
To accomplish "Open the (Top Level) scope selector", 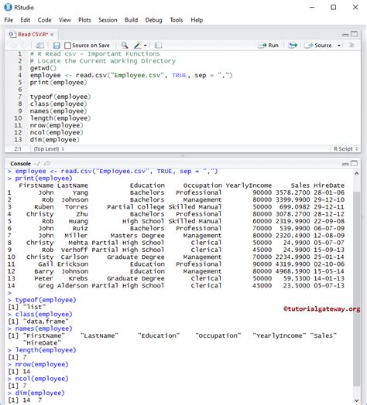I will click(49, 148).
